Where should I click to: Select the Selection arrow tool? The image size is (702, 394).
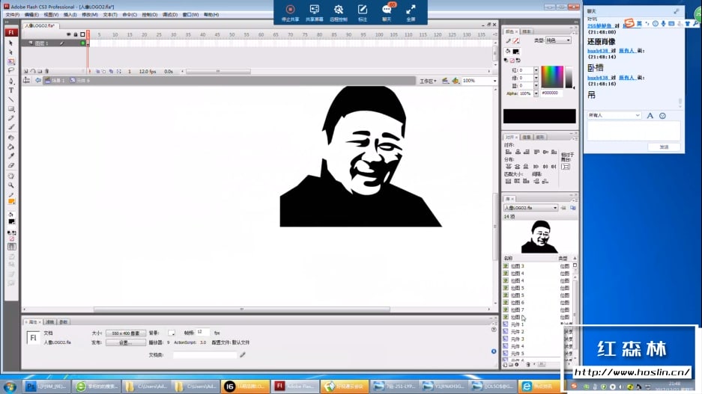tap(11, 43)
